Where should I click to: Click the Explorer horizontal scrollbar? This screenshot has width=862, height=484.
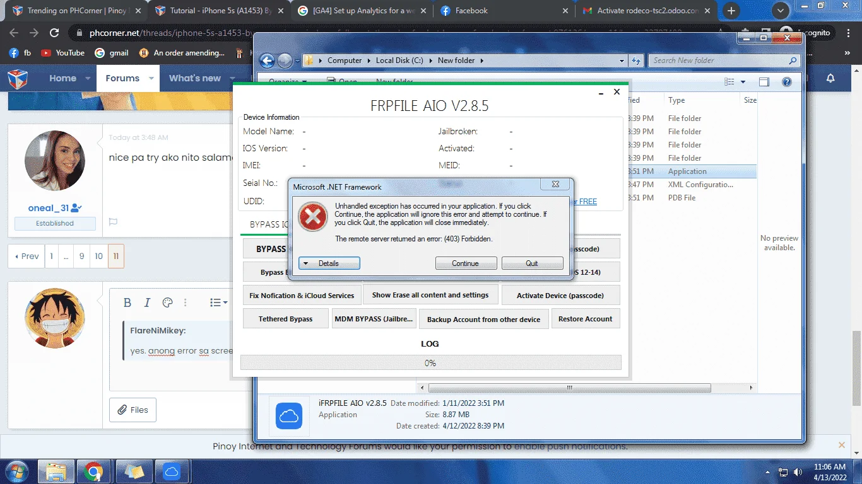[569, 388]
